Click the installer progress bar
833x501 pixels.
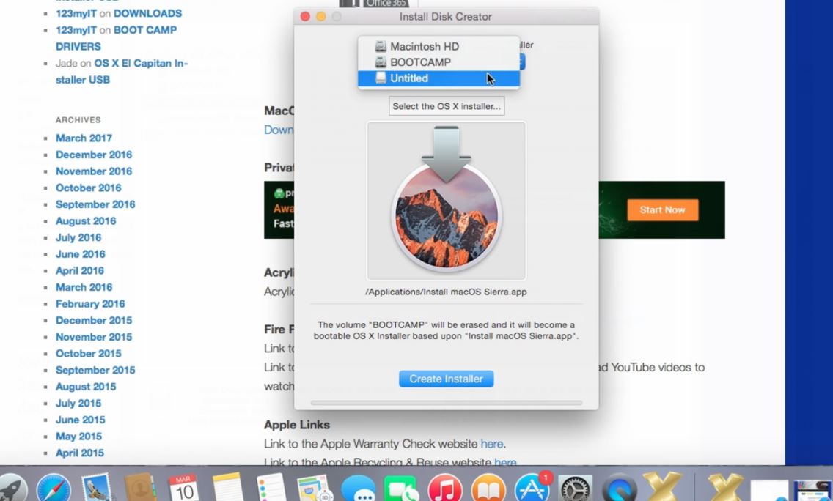point(447,403)
